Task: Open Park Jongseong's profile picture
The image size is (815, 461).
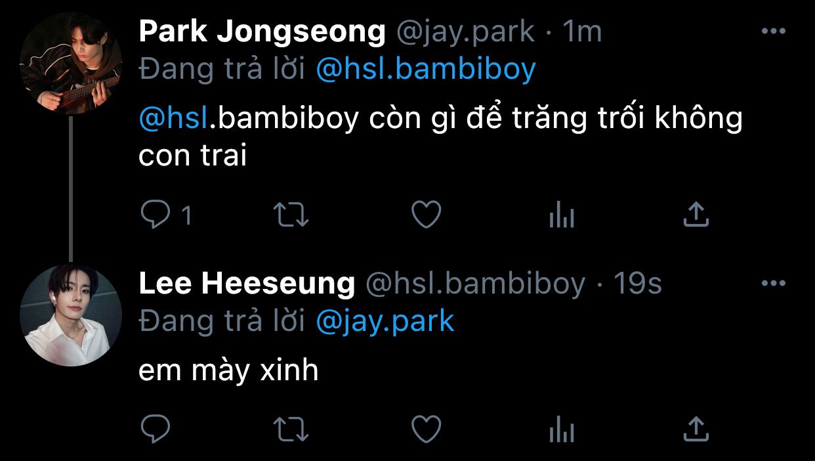Action: [x=71, y=64]
